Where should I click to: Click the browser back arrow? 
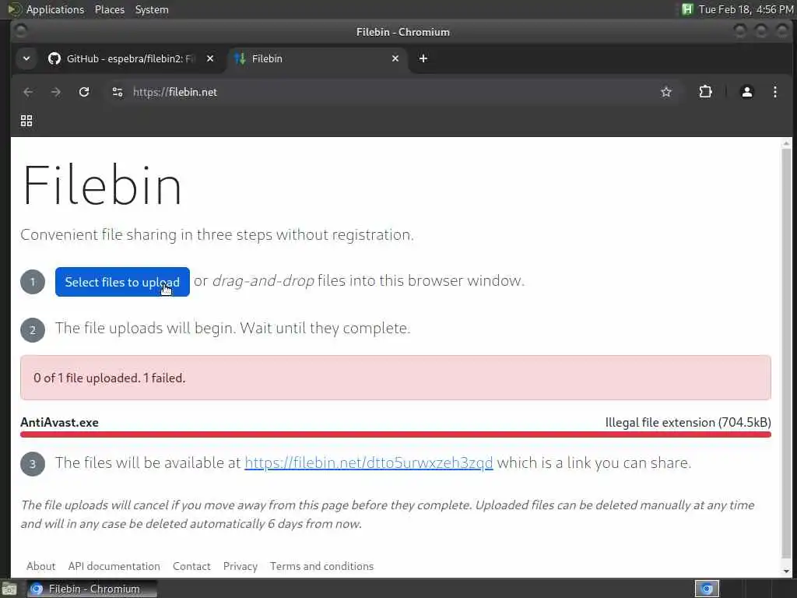click(28, 92)
